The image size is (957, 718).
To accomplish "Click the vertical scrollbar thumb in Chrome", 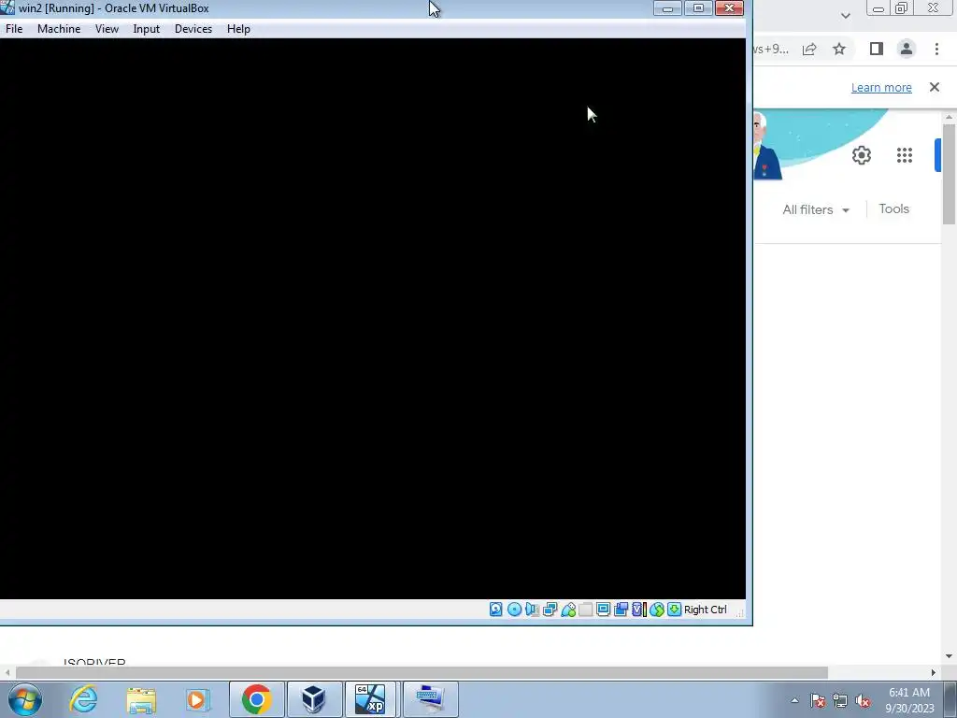I will click(x=949, y=174).
